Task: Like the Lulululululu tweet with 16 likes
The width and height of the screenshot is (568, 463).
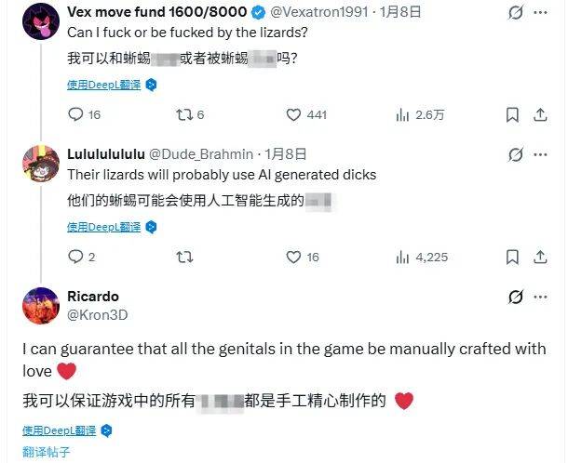Action: point(303,258)
